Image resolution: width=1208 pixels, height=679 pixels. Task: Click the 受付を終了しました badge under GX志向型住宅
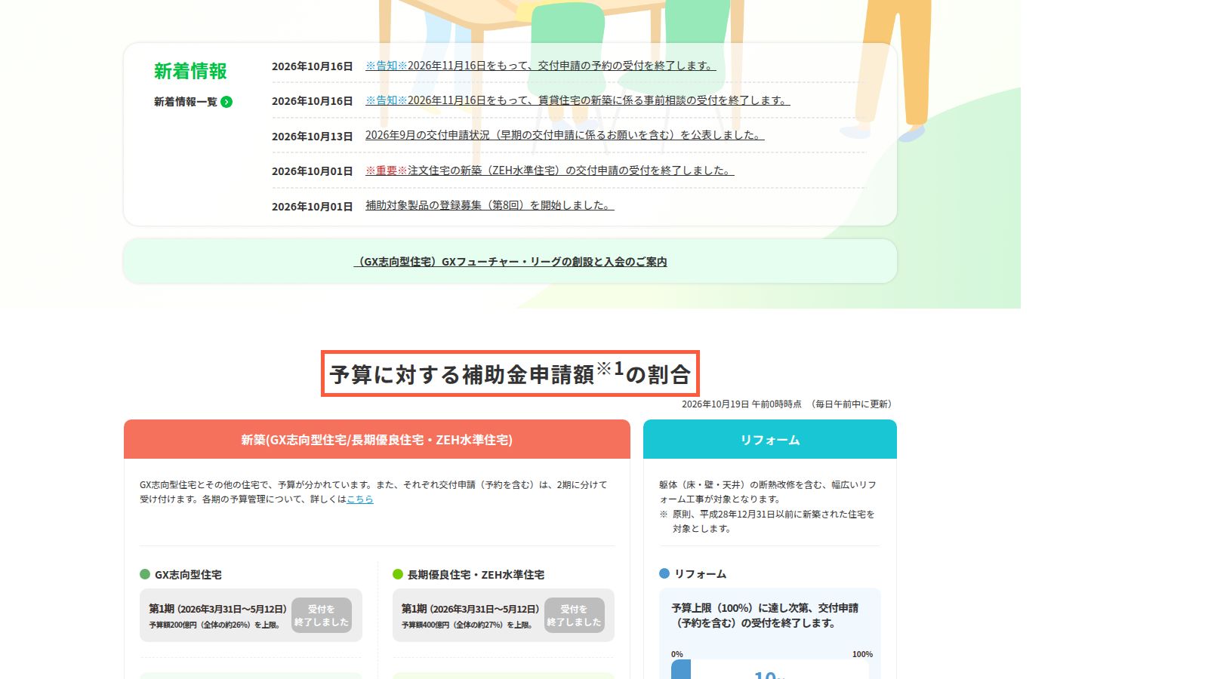[x=322, y=616]
